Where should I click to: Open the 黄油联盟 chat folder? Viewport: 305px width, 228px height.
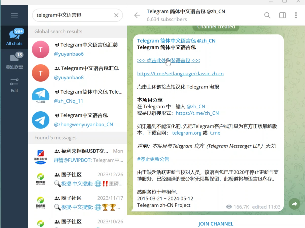point(14,61)
